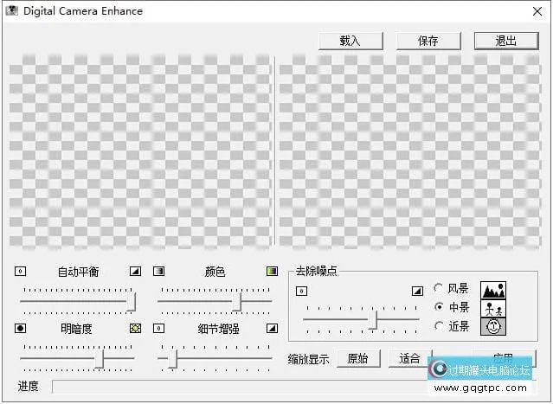Click the application icon in title bar

click(11, 10)
